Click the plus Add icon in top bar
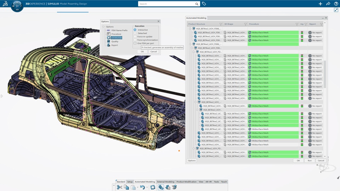 click(320, 4)
